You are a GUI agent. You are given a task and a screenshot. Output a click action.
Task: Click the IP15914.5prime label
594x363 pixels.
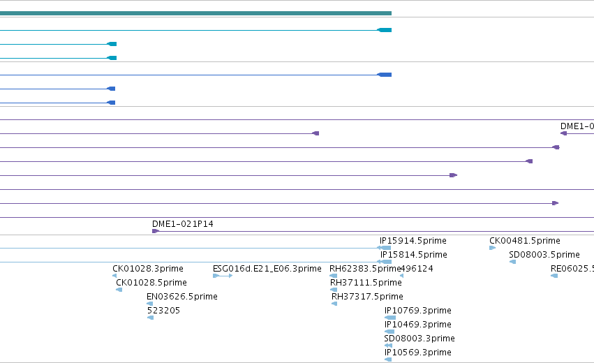click(x=413, y=241)
